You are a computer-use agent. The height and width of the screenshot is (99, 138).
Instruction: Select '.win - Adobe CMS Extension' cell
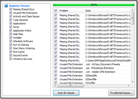[x=100, y=72]
